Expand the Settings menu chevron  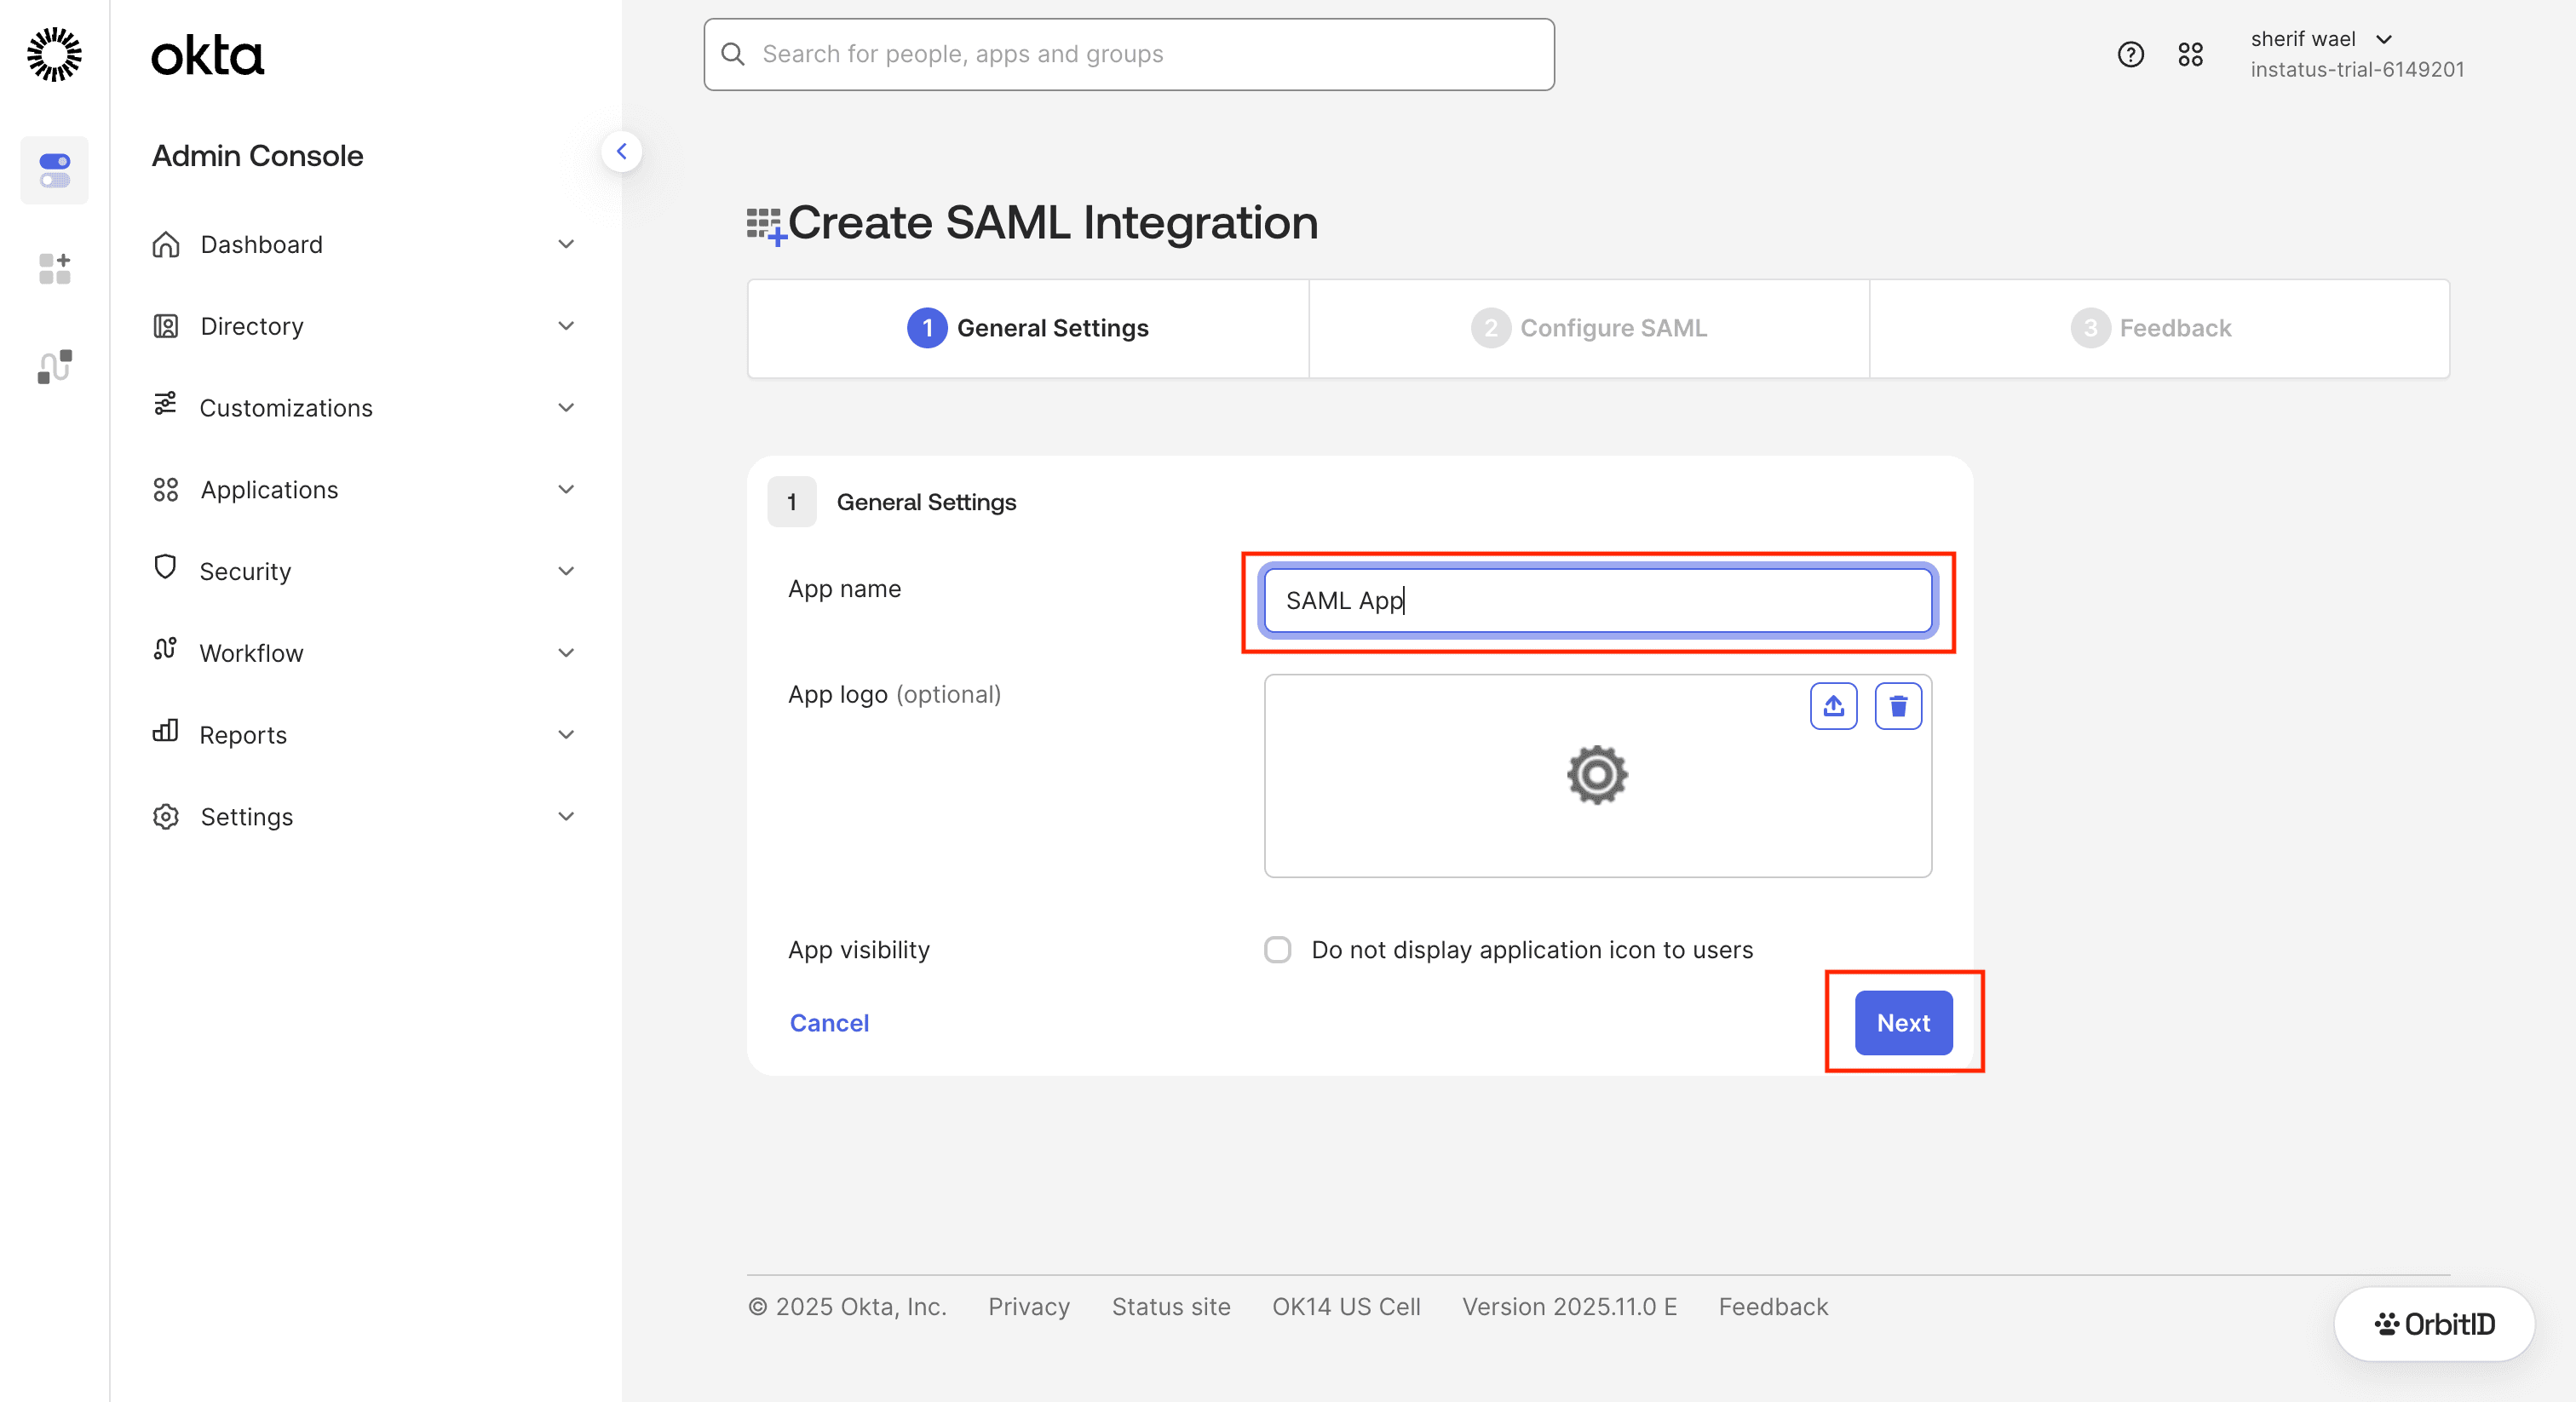(566, 817)
